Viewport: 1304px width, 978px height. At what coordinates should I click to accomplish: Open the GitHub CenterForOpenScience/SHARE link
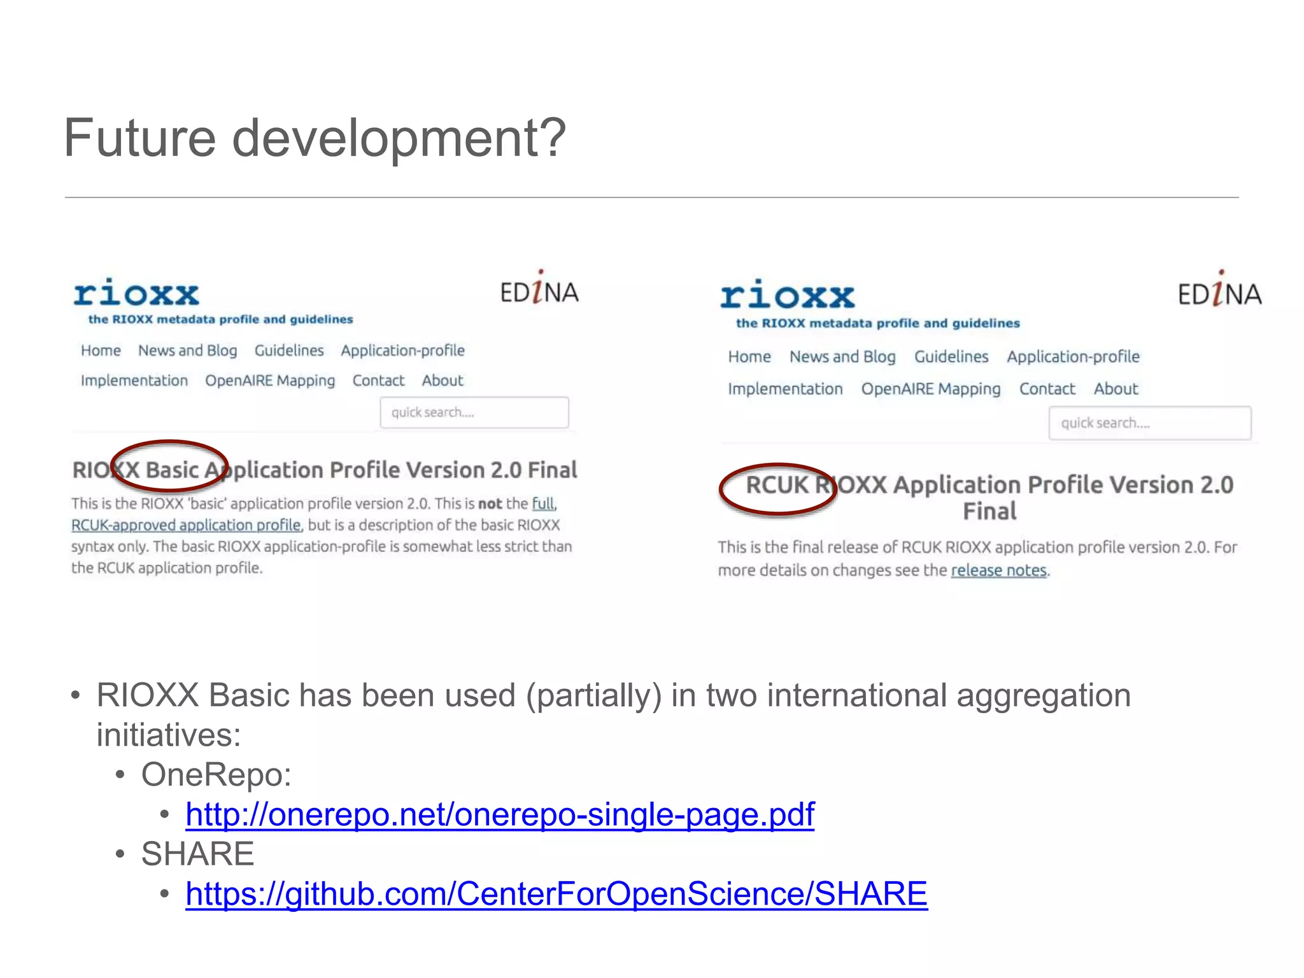click(556, 894)
